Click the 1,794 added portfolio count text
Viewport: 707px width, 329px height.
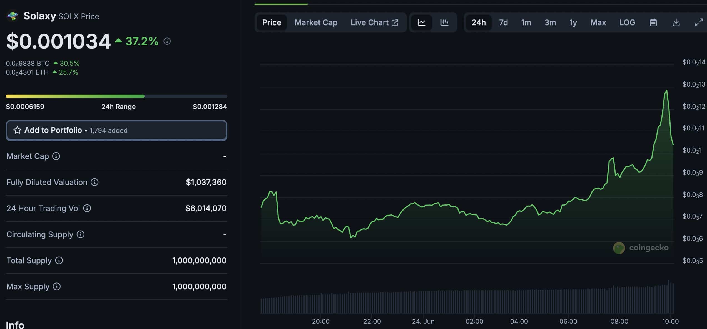point(109,130)
